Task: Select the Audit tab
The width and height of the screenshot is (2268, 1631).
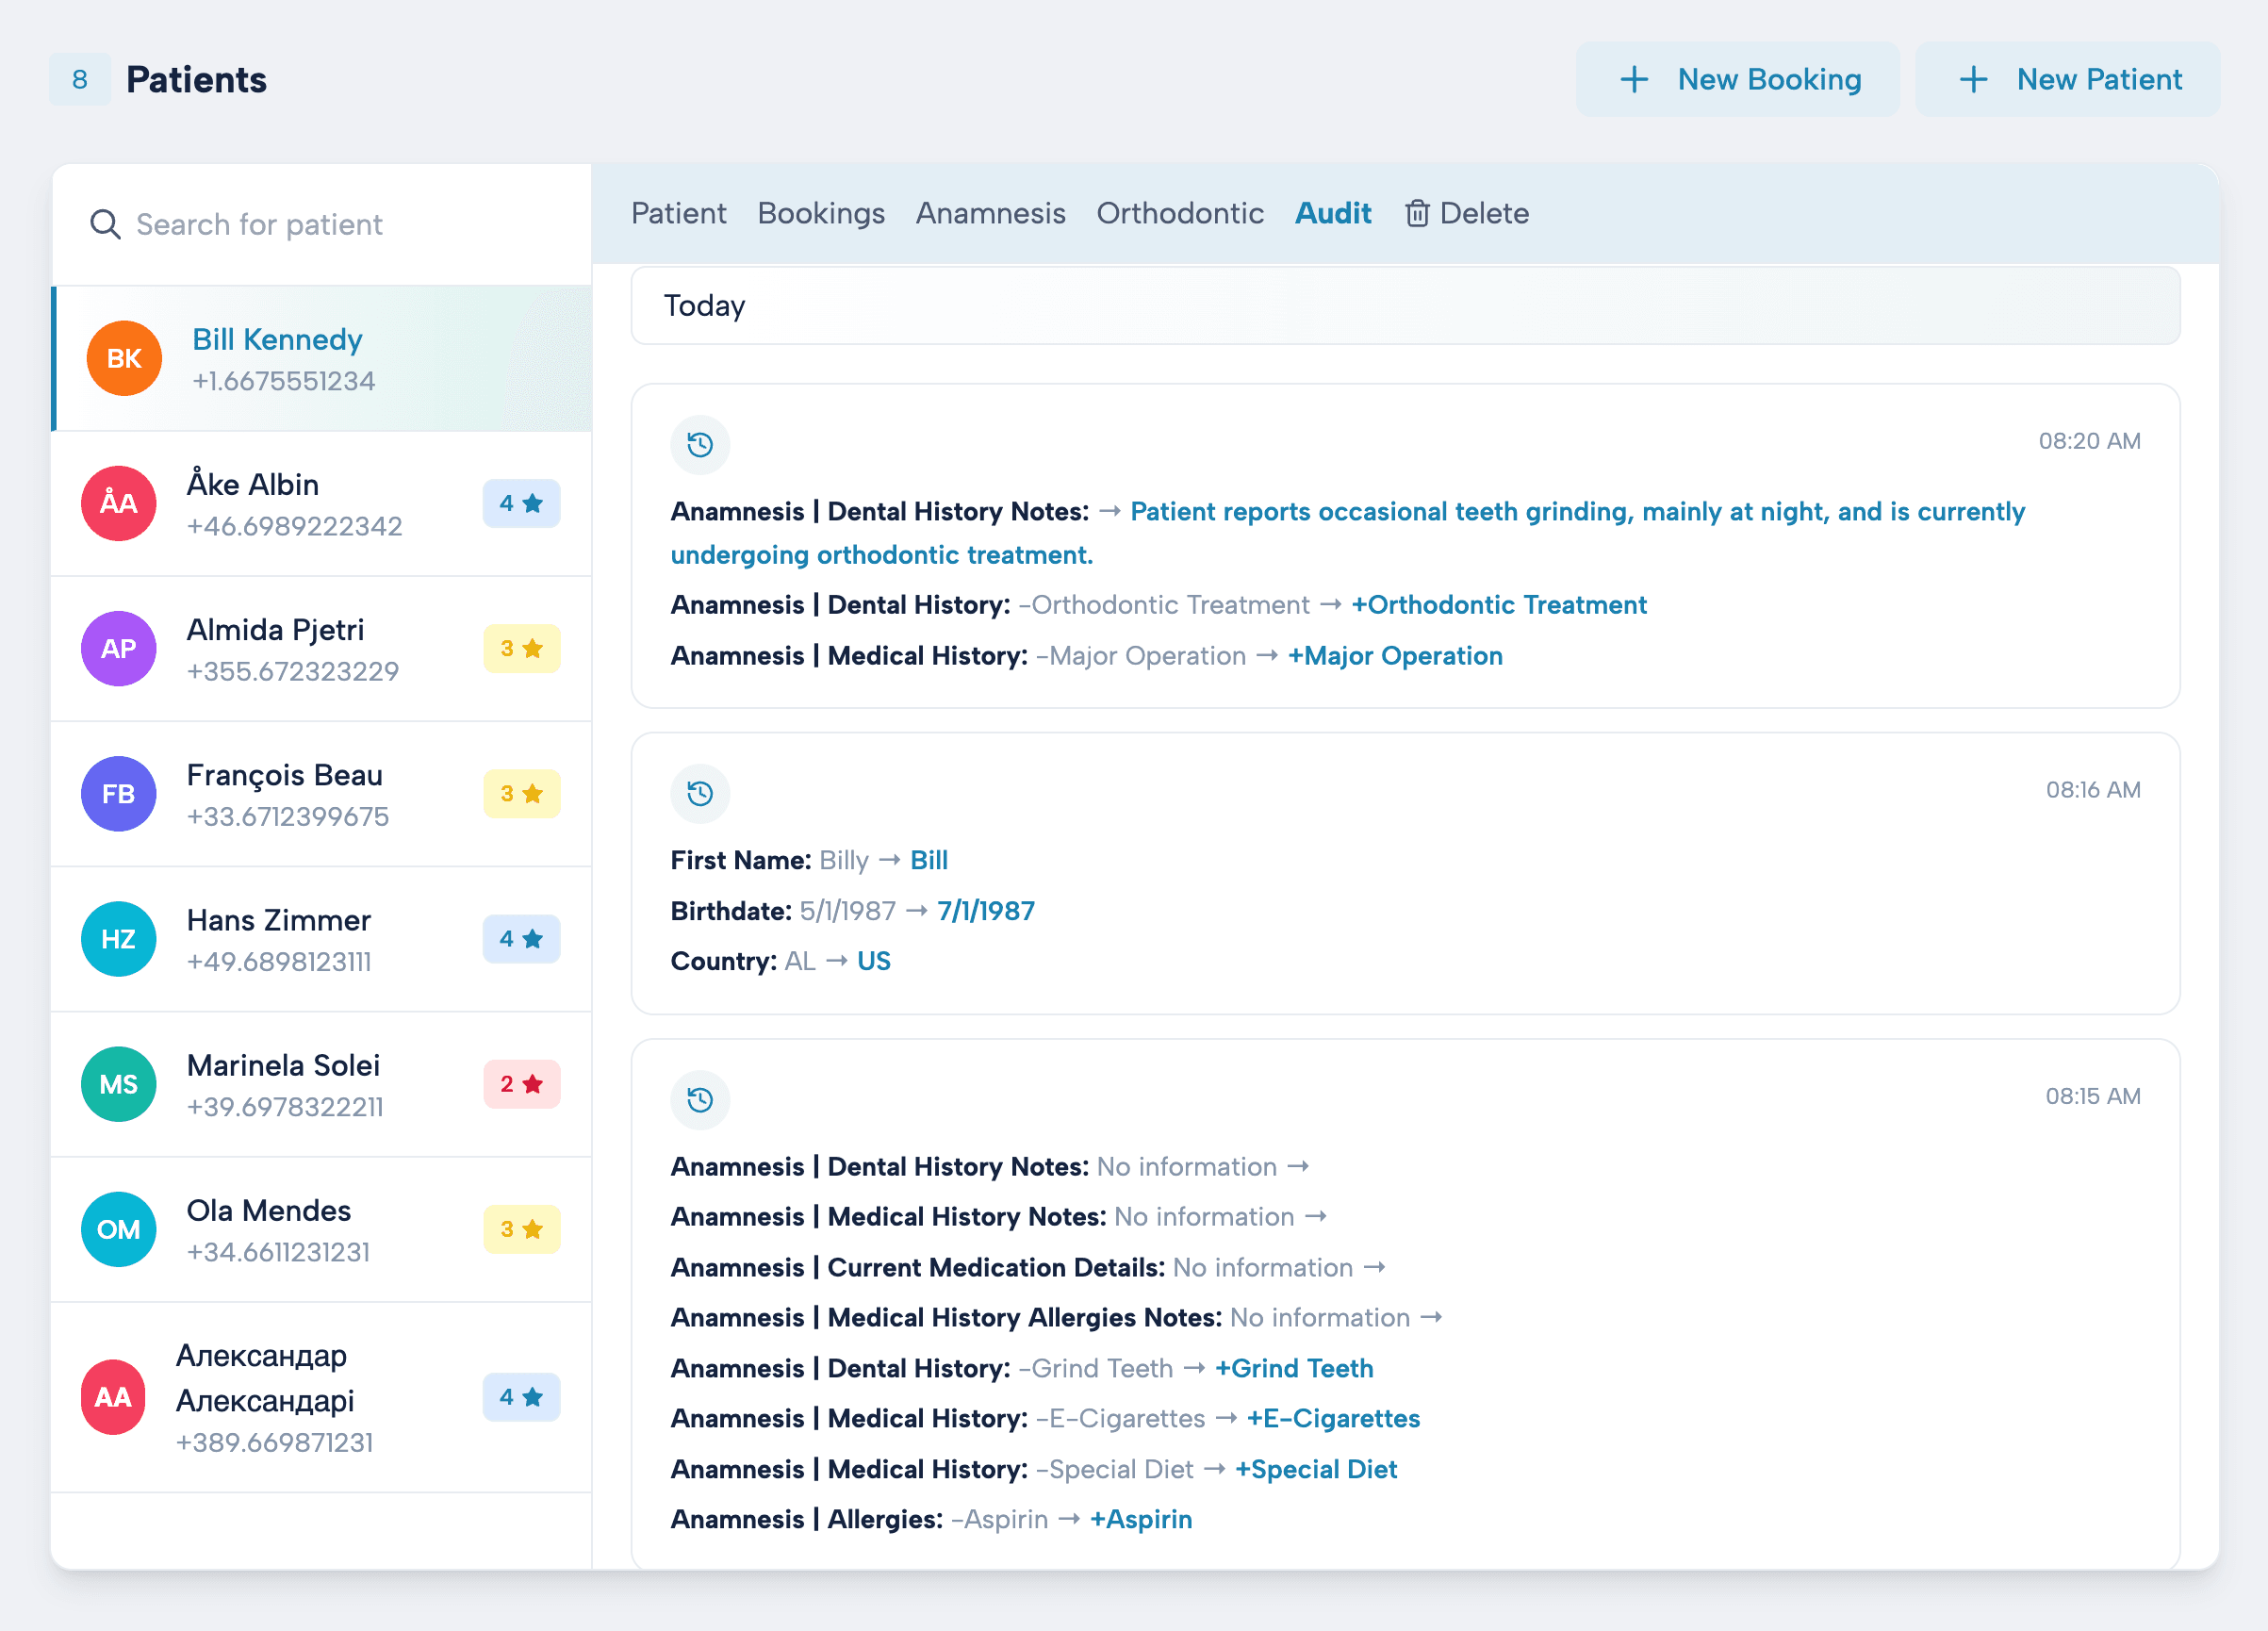Action: (1333, 213)
